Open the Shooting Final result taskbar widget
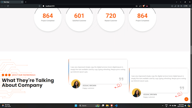192x108 pixels. [6, 105]
